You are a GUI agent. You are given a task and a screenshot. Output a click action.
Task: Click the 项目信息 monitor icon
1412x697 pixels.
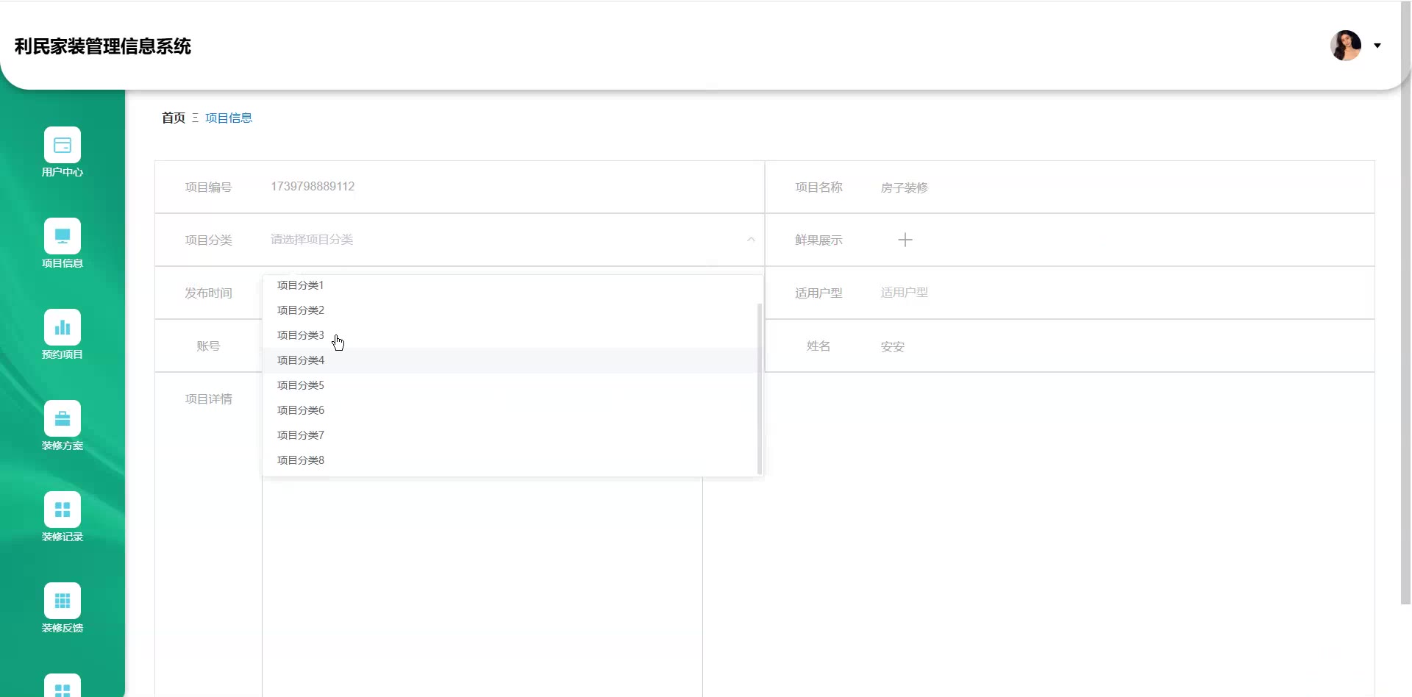coord(63,236)
